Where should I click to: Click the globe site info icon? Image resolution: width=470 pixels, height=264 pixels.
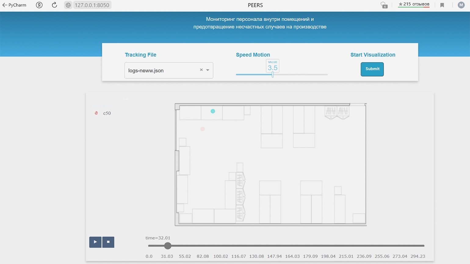pos(68,5)
